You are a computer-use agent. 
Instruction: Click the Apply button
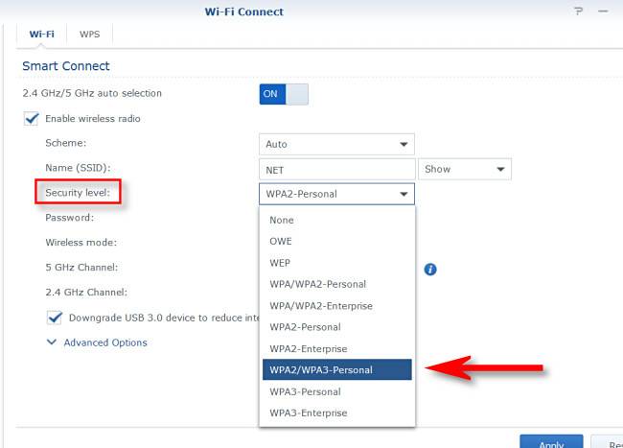(x=551, y=442)
